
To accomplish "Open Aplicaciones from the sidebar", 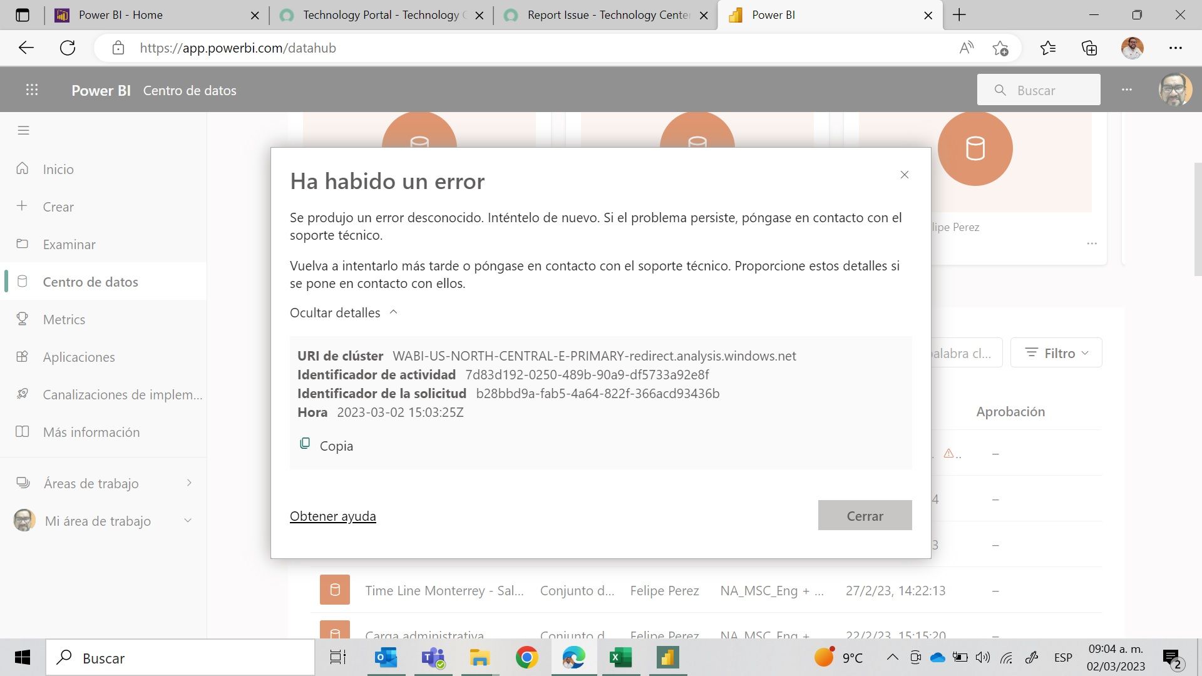I will click(103, 357).
